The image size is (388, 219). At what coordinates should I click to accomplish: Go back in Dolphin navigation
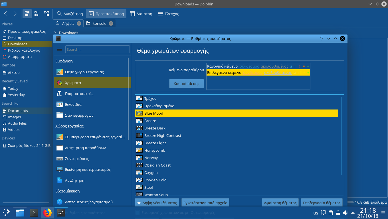tap(5, 14)
